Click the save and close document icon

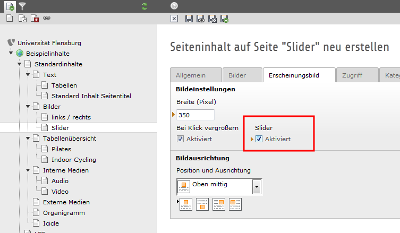coord(212,19)
